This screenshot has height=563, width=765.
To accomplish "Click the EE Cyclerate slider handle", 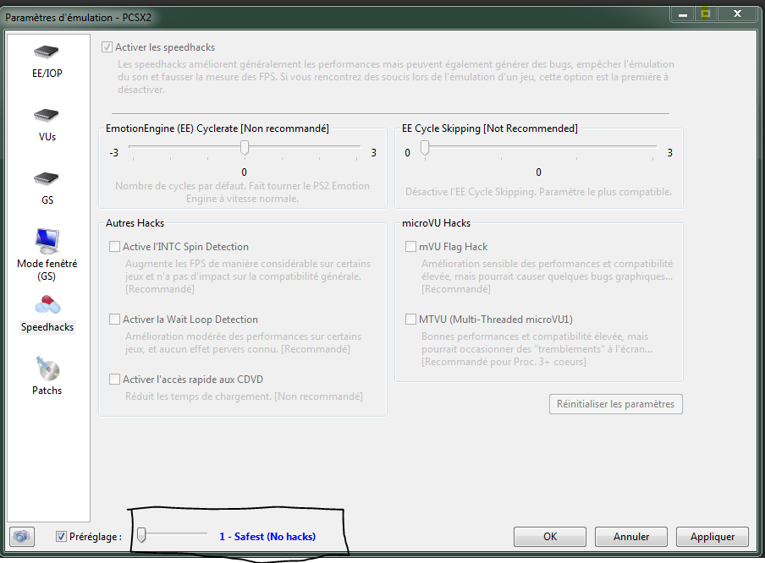I will (x=245, y=149).
